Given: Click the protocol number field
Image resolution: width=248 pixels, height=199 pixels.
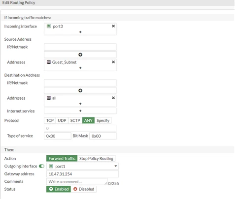Looking at the screenshot, I should pos(80,128).
